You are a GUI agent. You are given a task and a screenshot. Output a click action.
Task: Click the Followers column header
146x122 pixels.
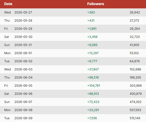[x=96, y=4]
